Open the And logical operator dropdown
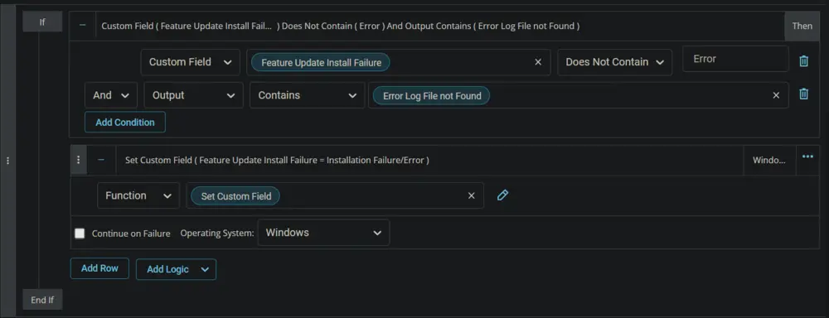 (111, 95)
